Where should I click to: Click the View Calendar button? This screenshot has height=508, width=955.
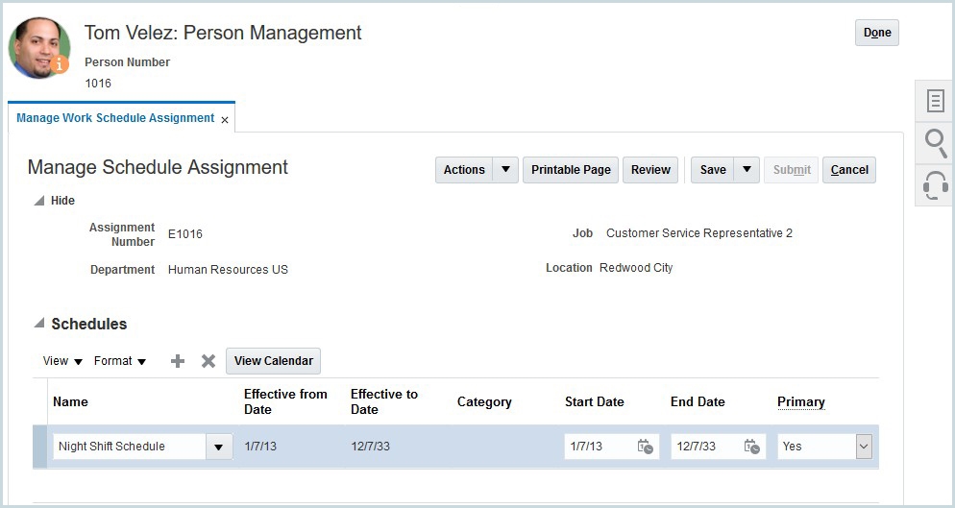(273, 361)
